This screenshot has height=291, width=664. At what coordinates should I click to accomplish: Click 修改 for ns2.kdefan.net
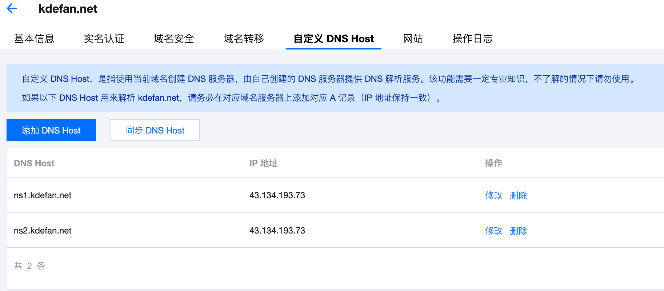pyautogui.click(x=494, y=231)
